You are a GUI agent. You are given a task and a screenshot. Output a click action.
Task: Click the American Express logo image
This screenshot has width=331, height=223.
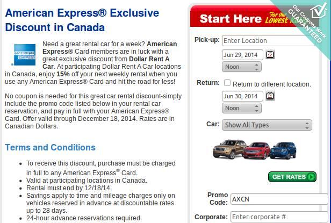tap(24, 55)
